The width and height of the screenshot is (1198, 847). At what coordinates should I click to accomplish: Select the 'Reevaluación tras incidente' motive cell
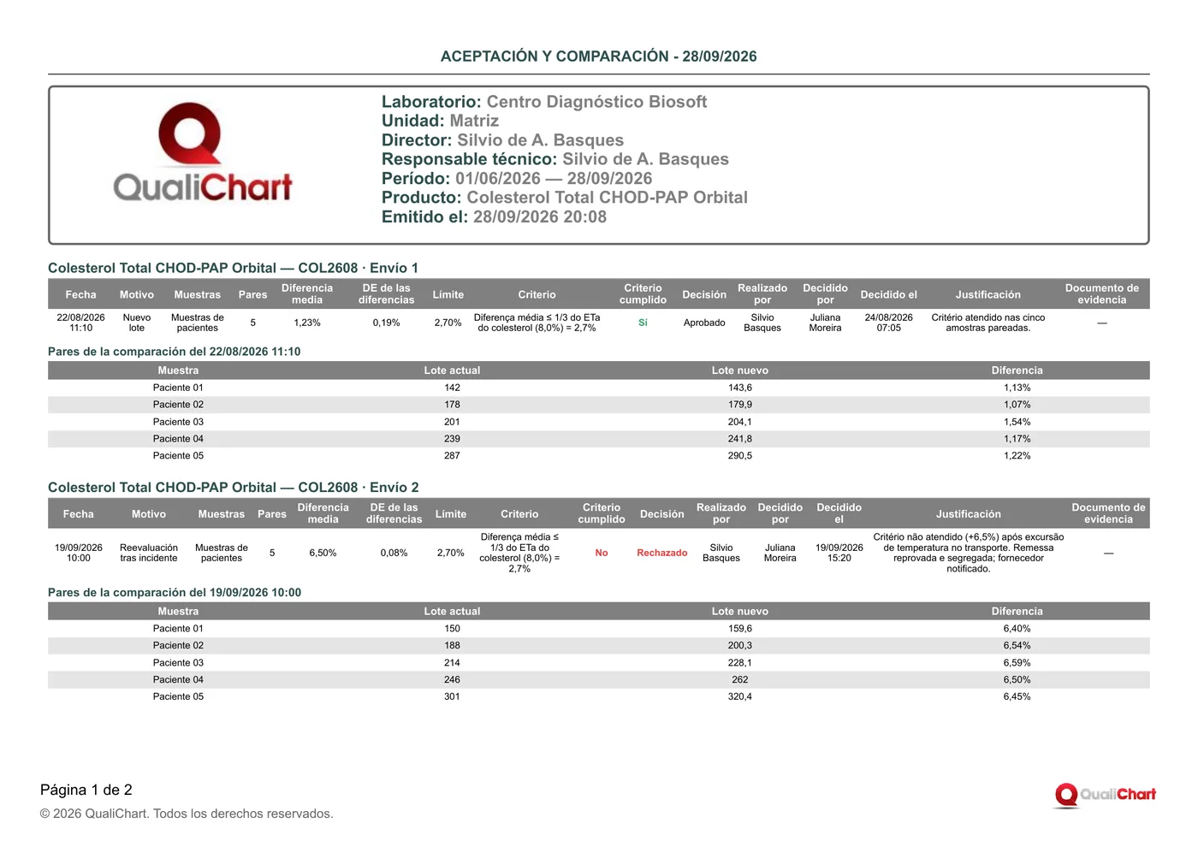tap(149, 553)
